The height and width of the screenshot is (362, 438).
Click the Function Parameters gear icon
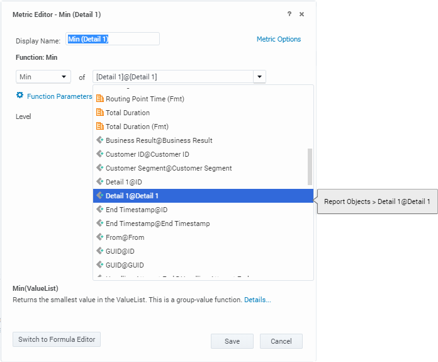[20, 96]
